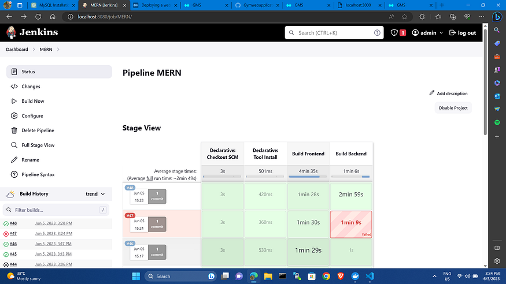
Task: Click the Windows Start button
Action: (136, 276)
